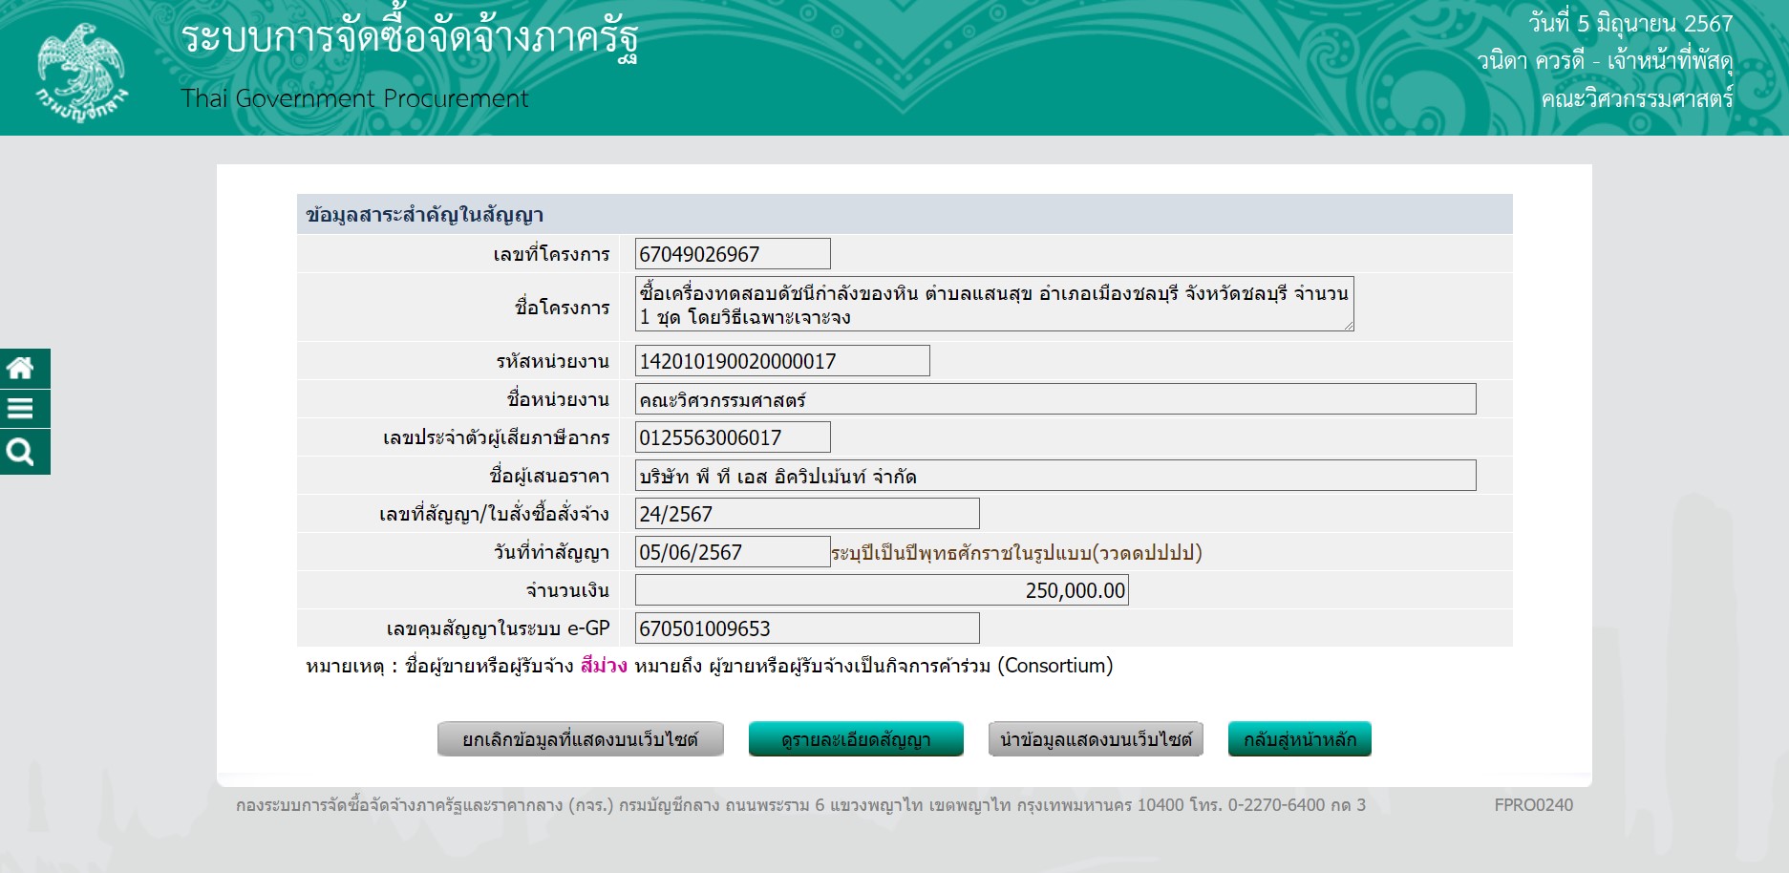Image resolution: width=1789 pixels, height=873 pixels.
Task: Select the contract number field 24/2567
Action: pos(806,514)
